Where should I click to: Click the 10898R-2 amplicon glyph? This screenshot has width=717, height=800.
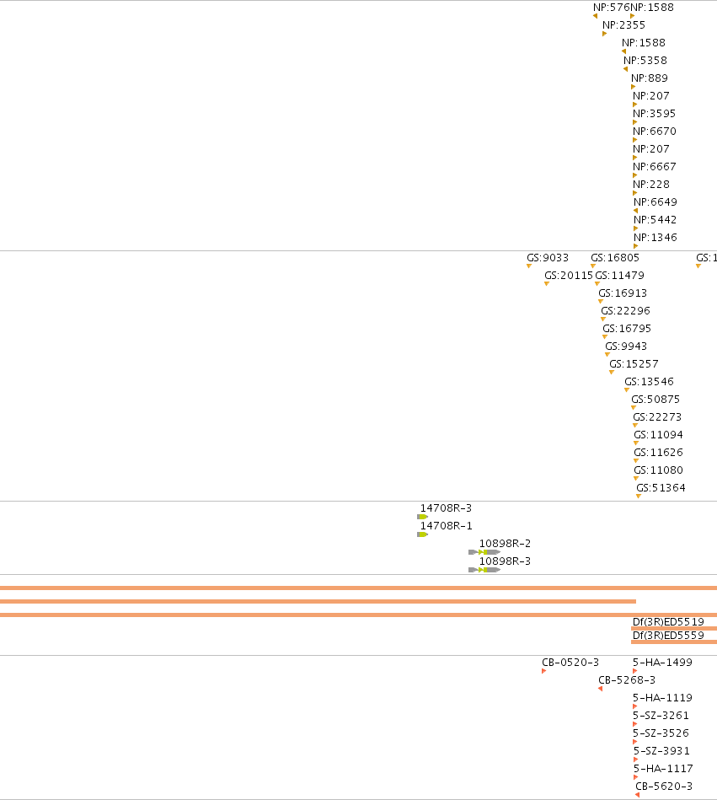point(484,552)
